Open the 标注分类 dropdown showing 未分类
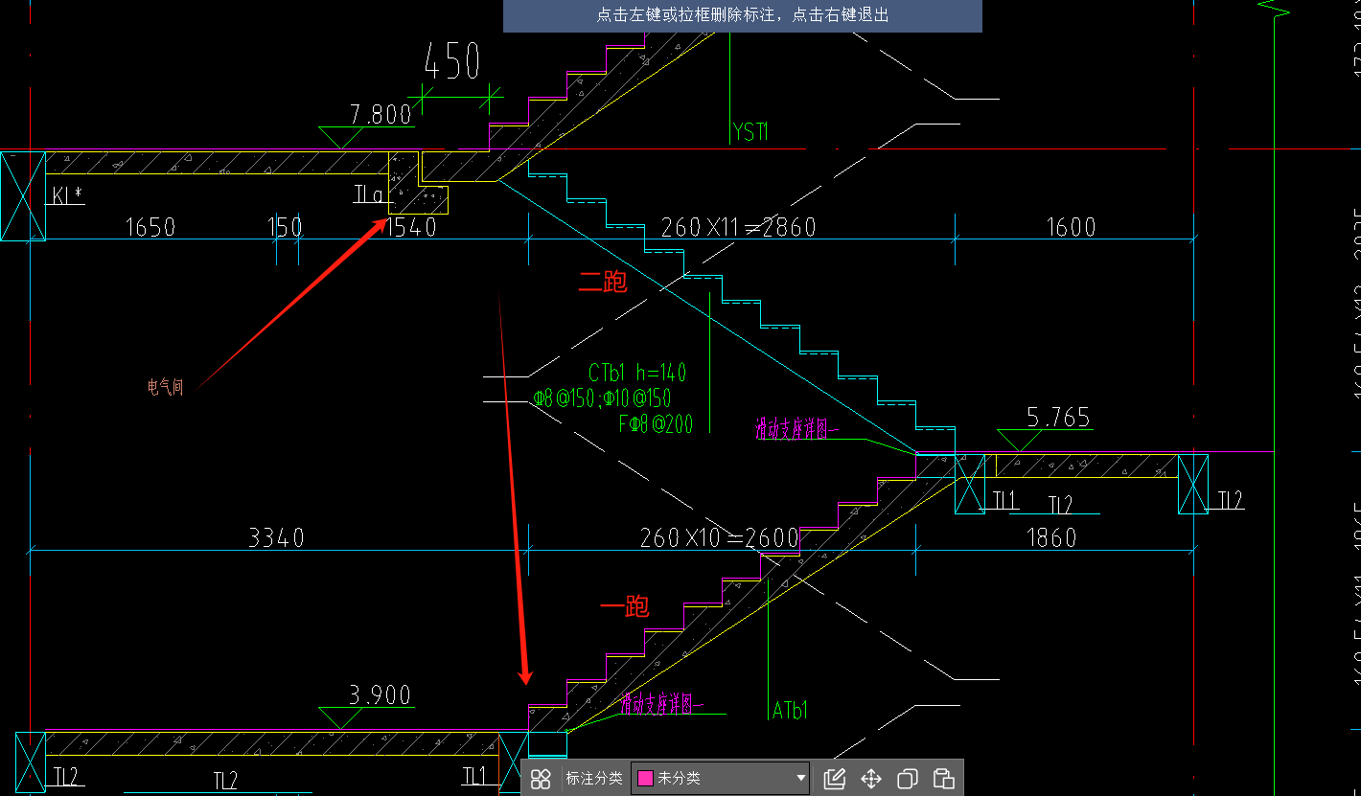Image resolution: width=1361 pixels, height=796 pixels. click(x=721, y=779)
